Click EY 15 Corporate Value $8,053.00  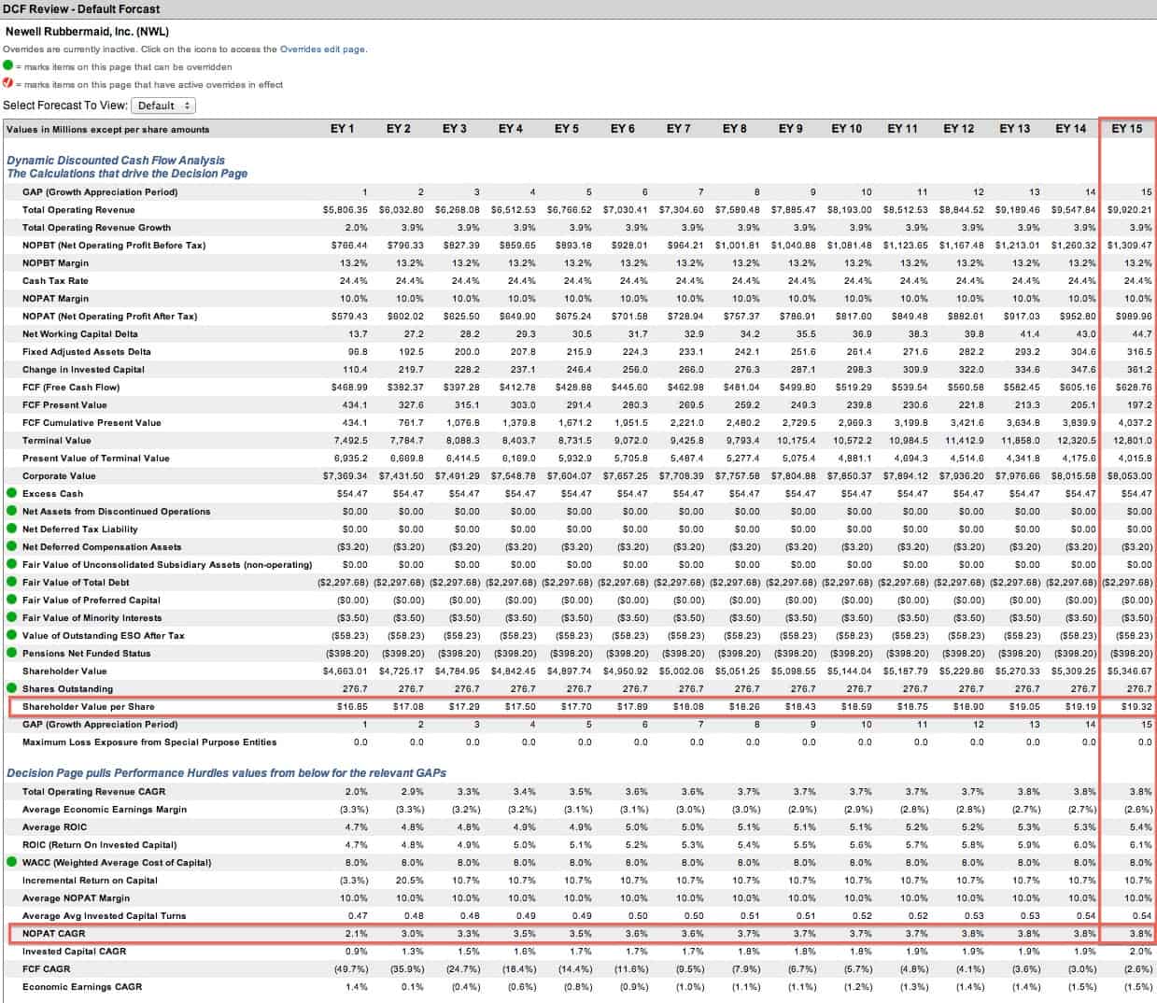[x=1129, y=476]
